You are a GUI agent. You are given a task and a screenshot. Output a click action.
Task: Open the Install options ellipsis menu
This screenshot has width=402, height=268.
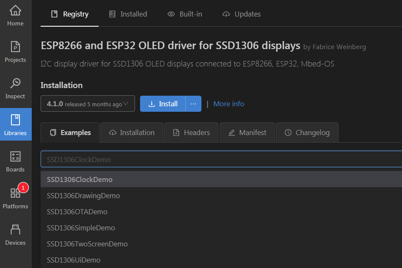(193, 104)
